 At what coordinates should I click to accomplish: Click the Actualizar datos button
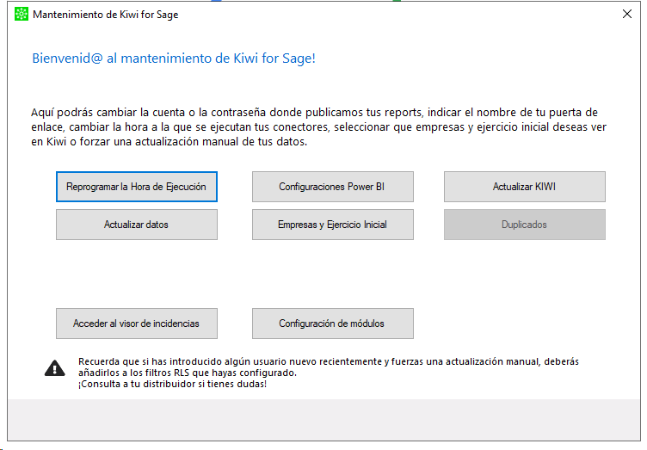pyautogui.click(x=137, y=225)
